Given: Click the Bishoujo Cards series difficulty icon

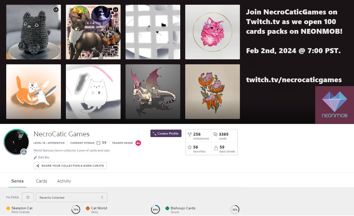Looking at the screenshot, I should tap(167, 208).
